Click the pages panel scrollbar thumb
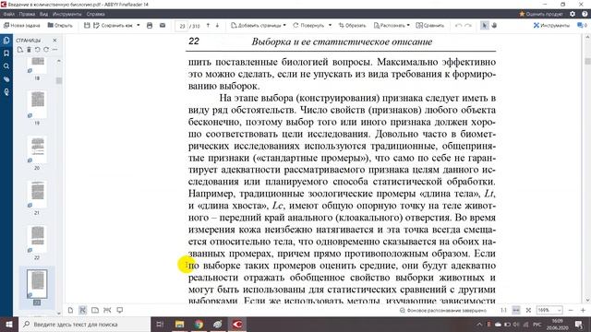 pyautogui.click(x=59, y=80)
